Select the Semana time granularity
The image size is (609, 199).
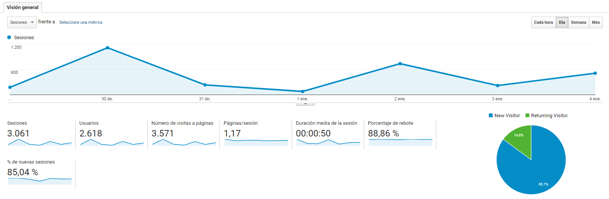[578, 22]
